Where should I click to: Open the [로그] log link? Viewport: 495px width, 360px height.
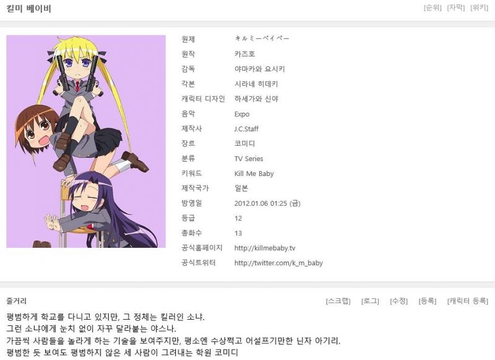click(370, 301)
